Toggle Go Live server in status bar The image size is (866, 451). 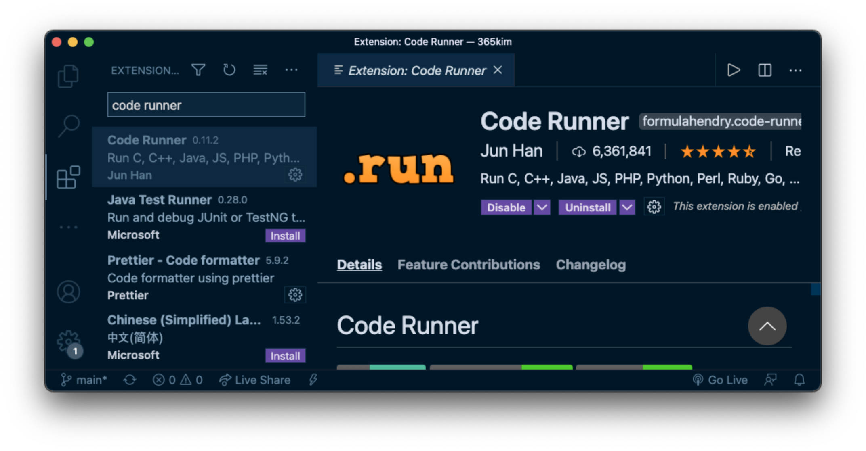721,380
